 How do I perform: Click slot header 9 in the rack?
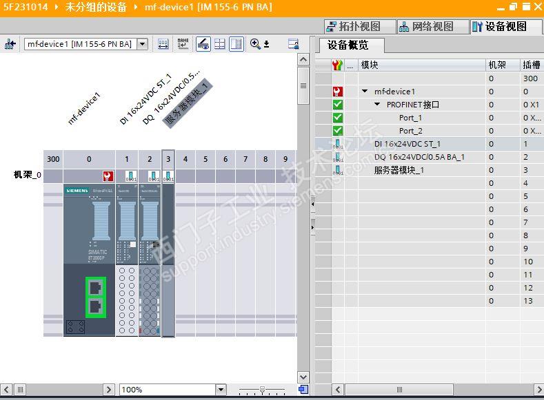[285, 159]
